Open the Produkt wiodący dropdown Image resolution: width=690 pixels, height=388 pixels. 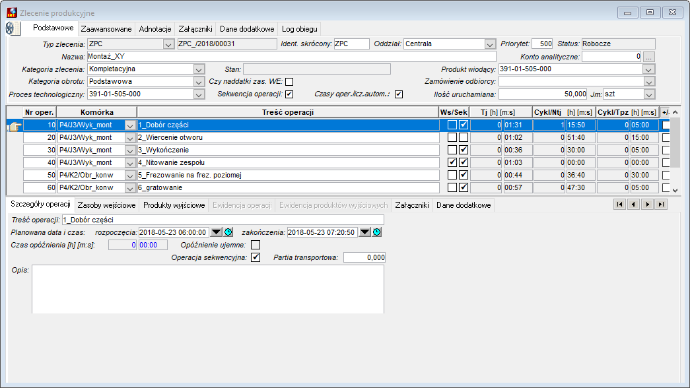[648, 69]
